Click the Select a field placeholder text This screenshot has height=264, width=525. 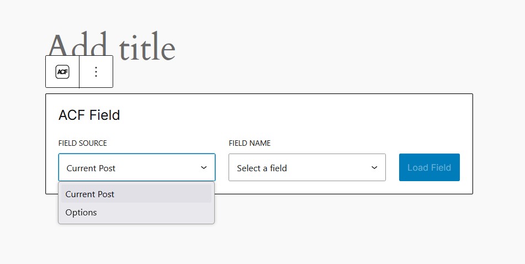[x=262, y=168]
